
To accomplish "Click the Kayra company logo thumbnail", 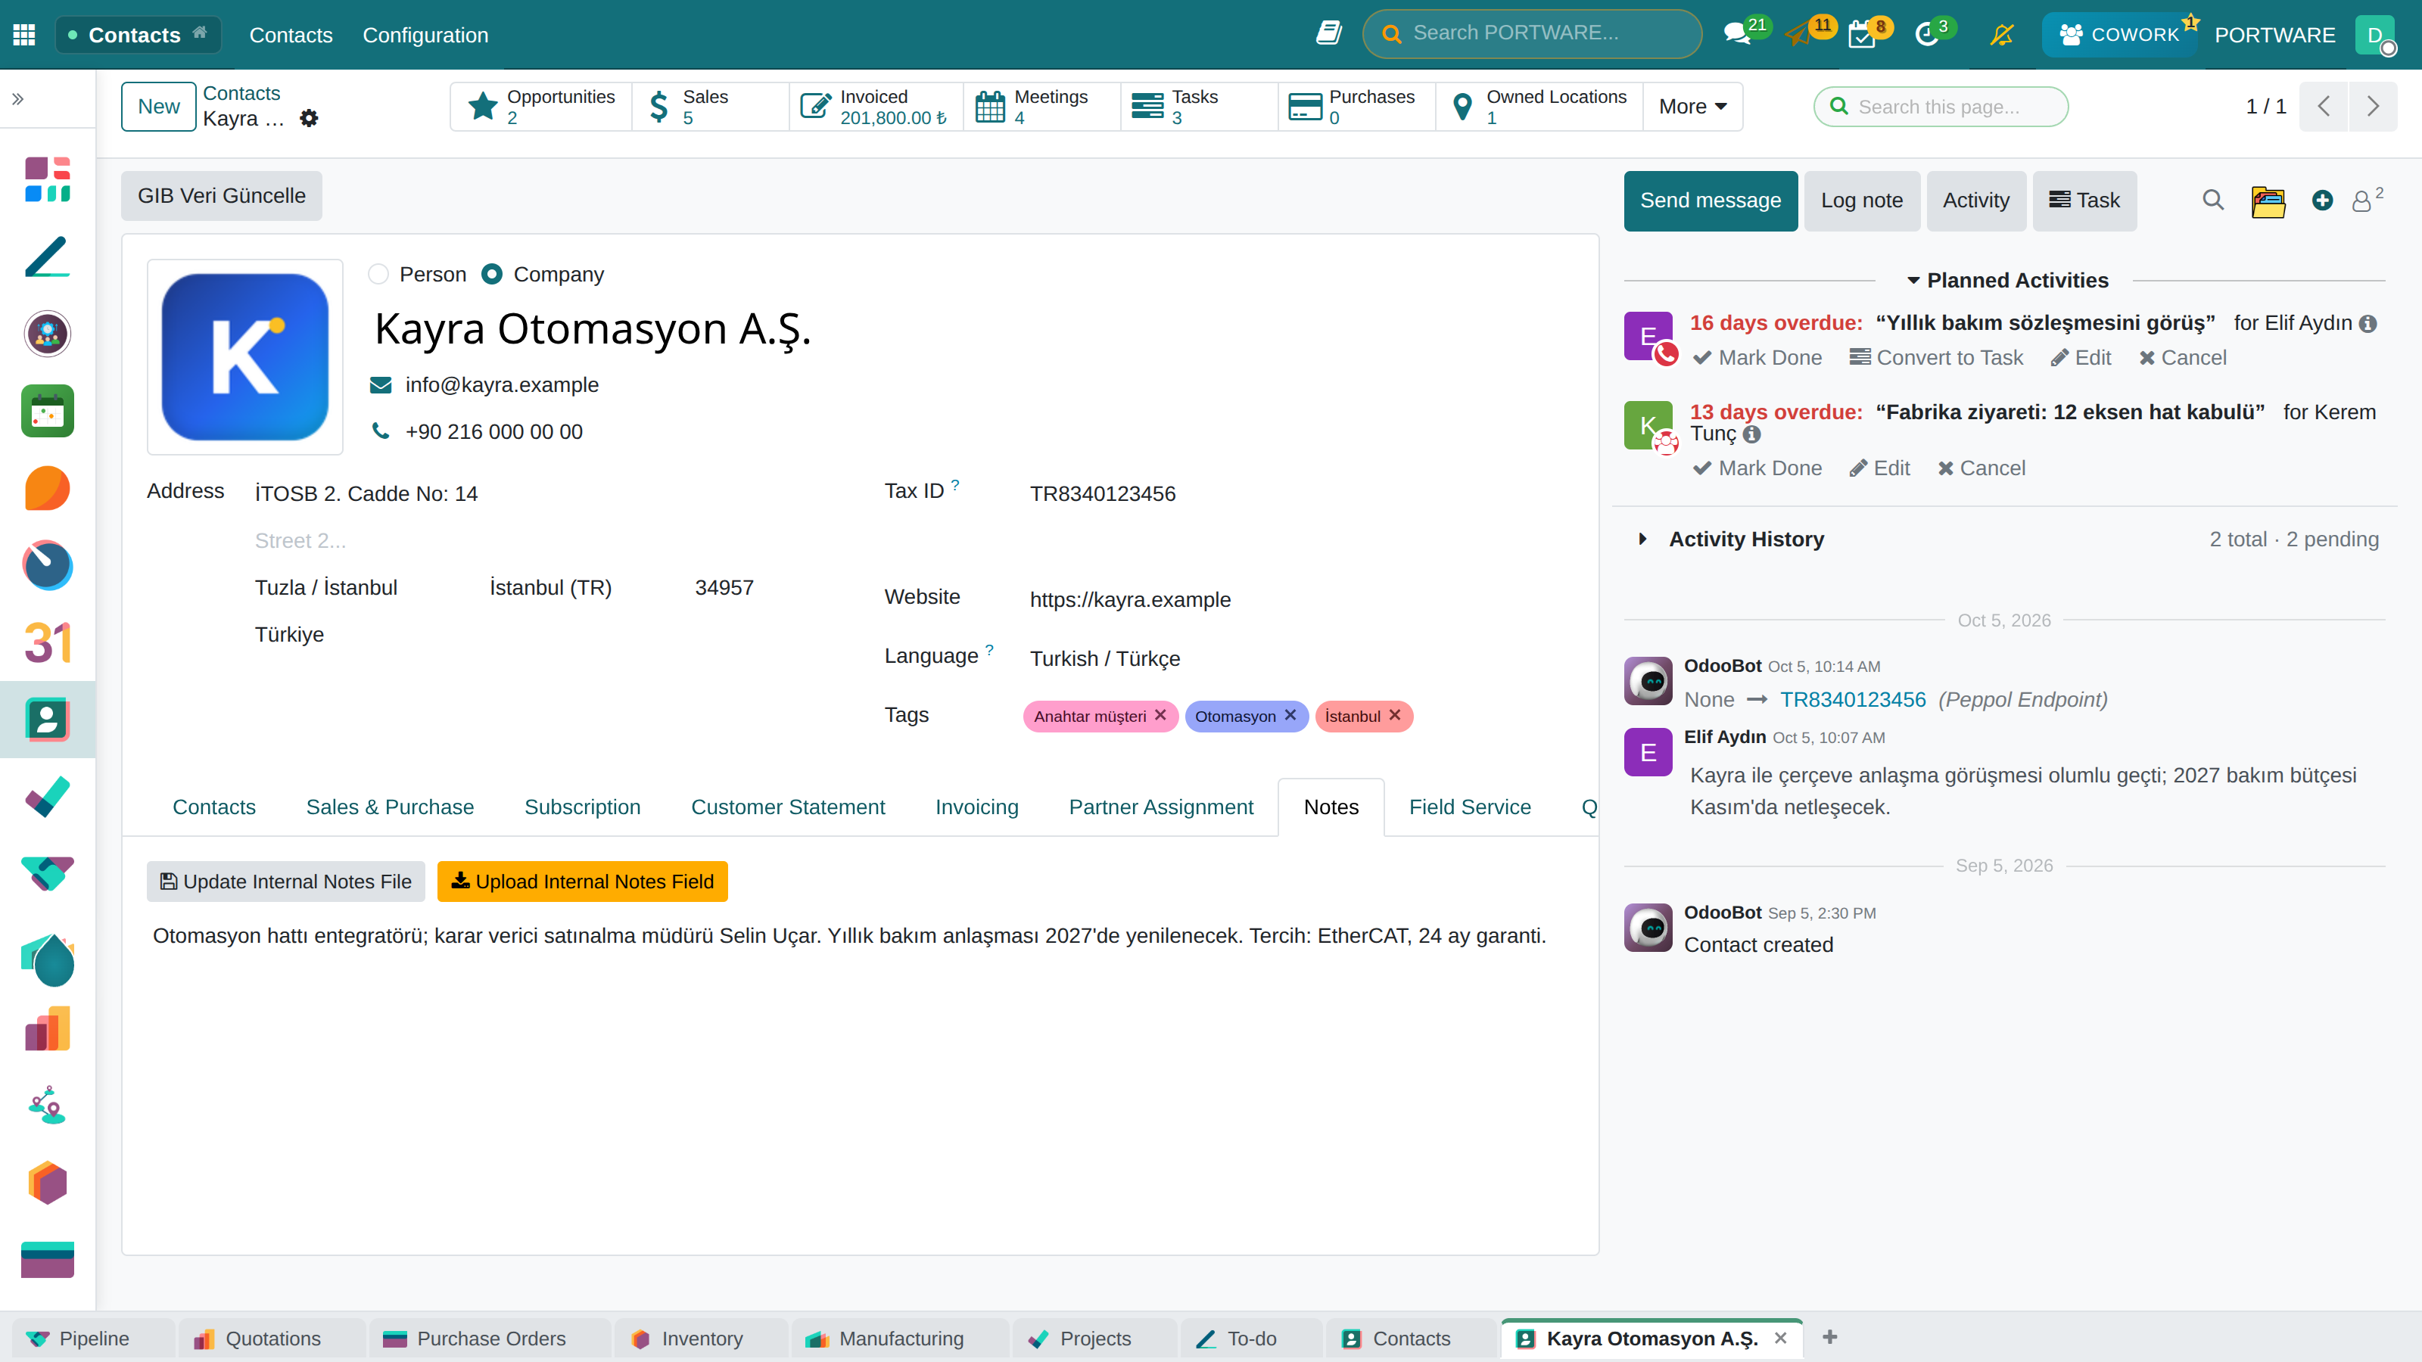I will (x=244, y=357).
